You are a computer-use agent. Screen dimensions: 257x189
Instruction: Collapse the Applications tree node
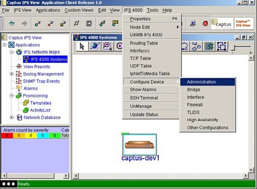pos(4,45)
